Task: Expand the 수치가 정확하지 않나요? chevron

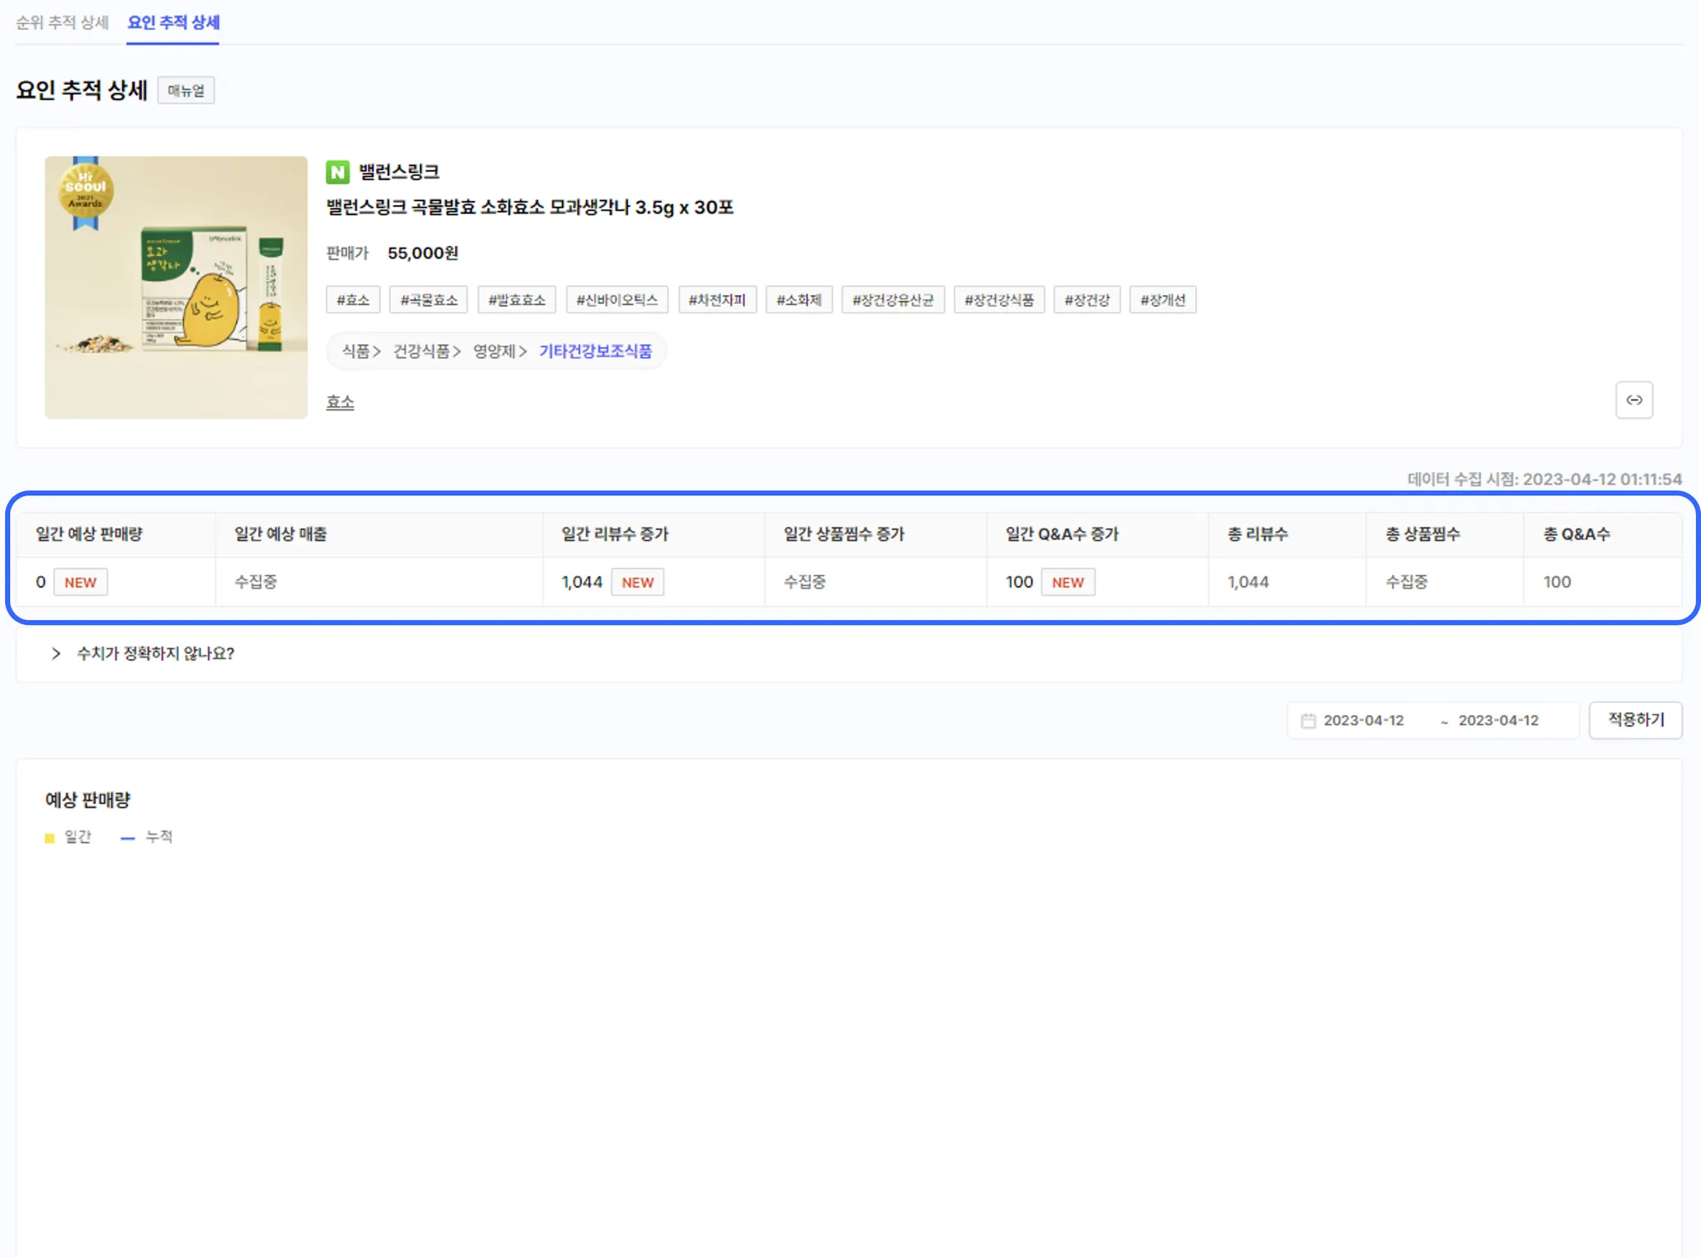Action: [56, 653]
